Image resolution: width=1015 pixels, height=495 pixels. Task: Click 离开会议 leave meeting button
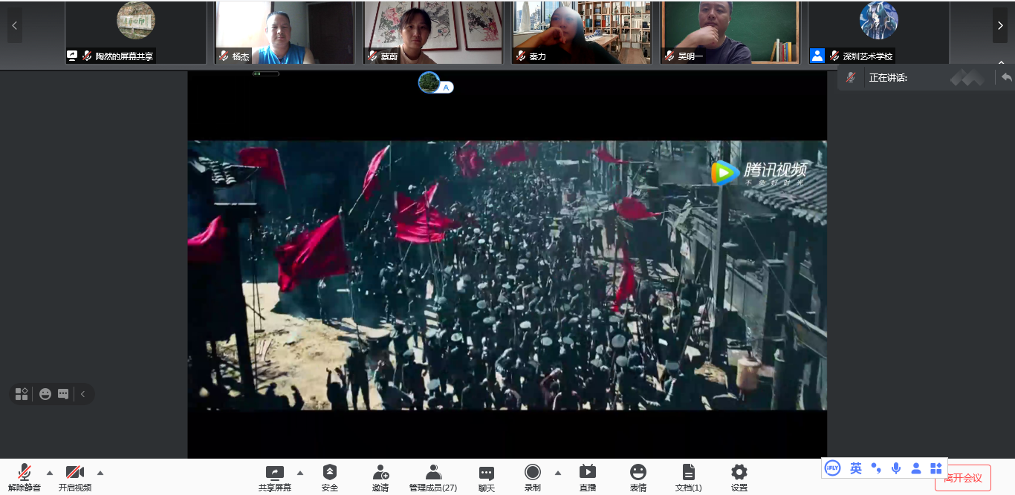963,478
